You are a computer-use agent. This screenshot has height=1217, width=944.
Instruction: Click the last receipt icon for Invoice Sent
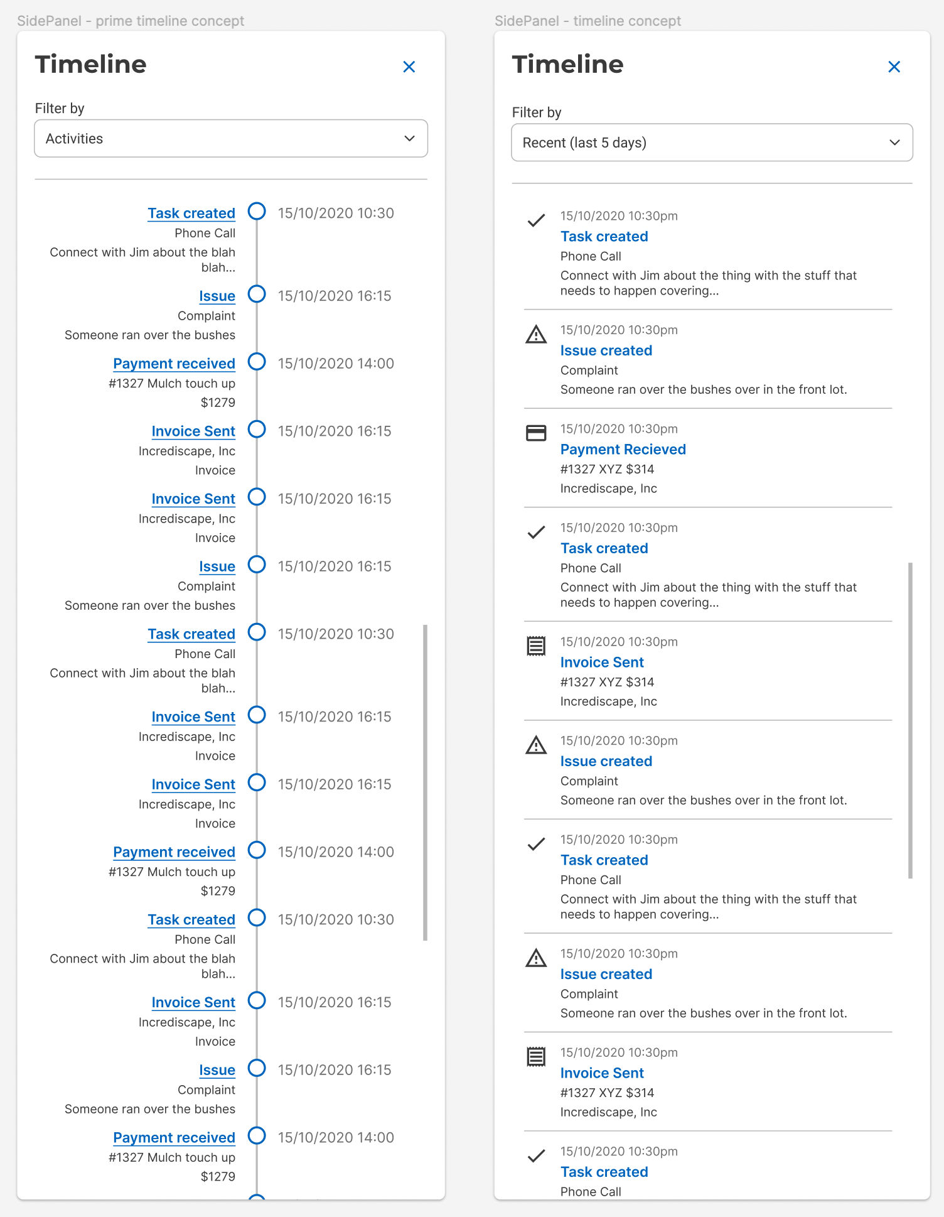536,1057
